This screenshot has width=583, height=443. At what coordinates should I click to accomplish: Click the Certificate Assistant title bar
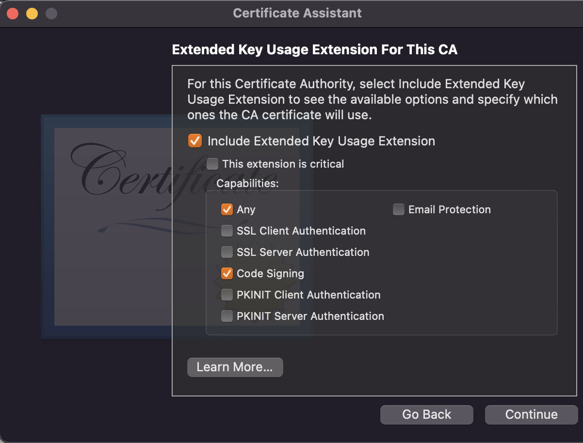pos(297,13)
